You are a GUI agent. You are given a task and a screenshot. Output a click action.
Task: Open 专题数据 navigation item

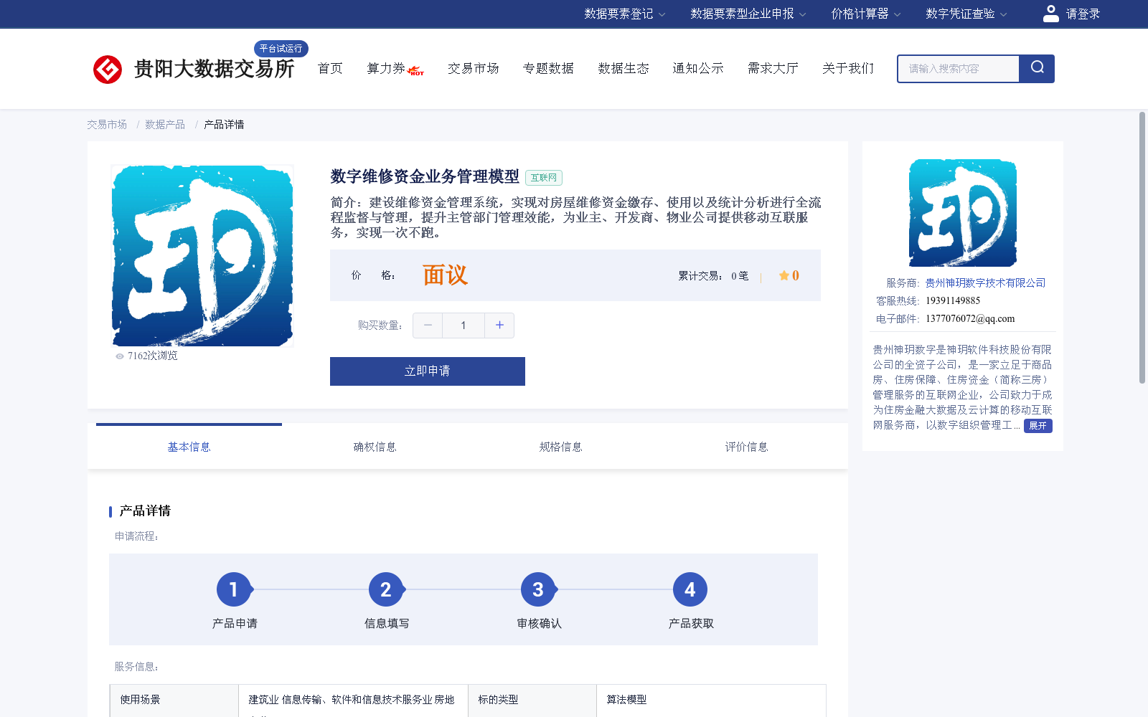tap(548, 69)
